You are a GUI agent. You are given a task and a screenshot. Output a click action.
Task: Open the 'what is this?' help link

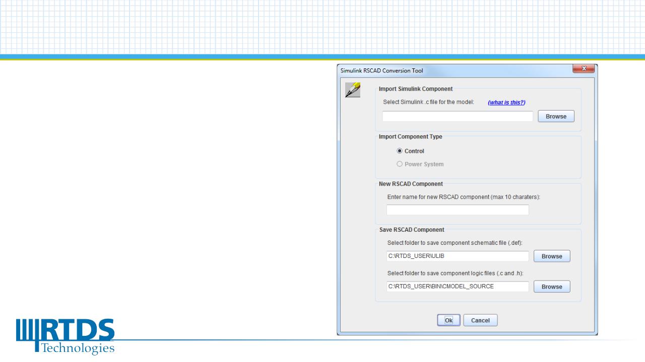506,103
